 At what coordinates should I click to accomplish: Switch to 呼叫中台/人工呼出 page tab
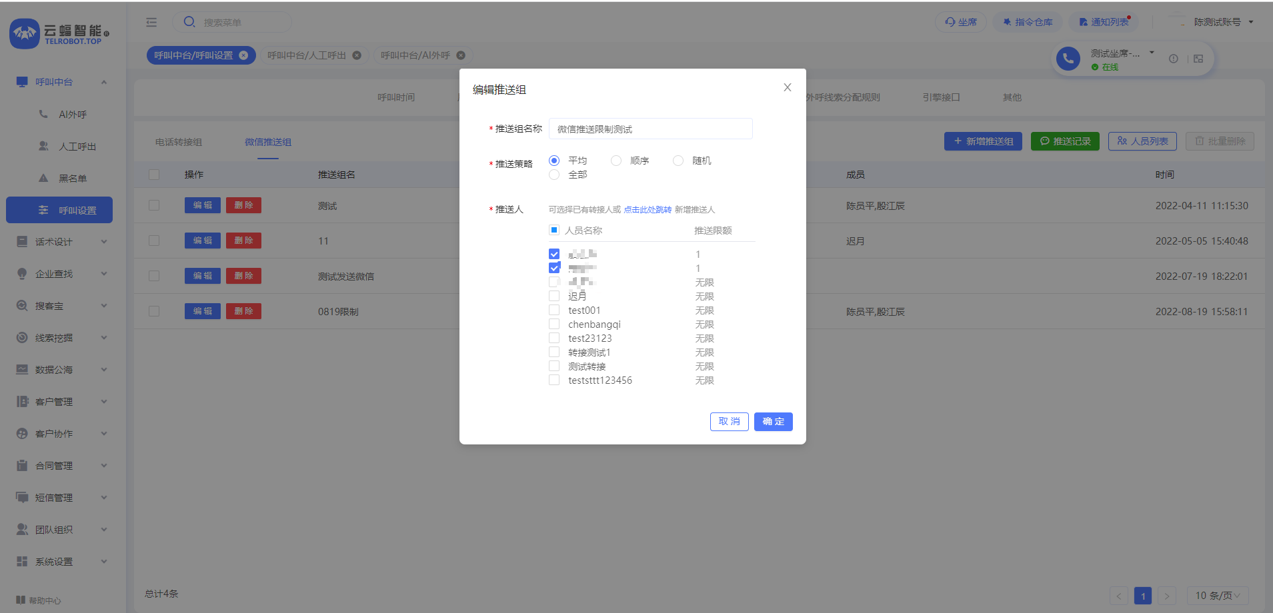307,55
